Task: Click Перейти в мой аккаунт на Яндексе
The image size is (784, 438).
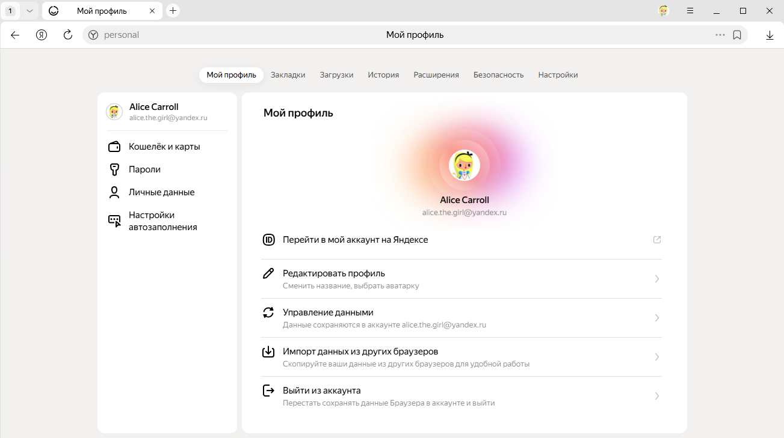Action: click(x=356, y=240)
